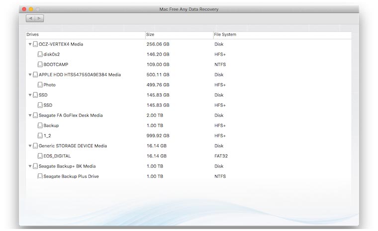Collapse the Seagate Backup+ BK Media tree
Image resolution: width=378 pixels, height=231 pixels.
[30, 166]
